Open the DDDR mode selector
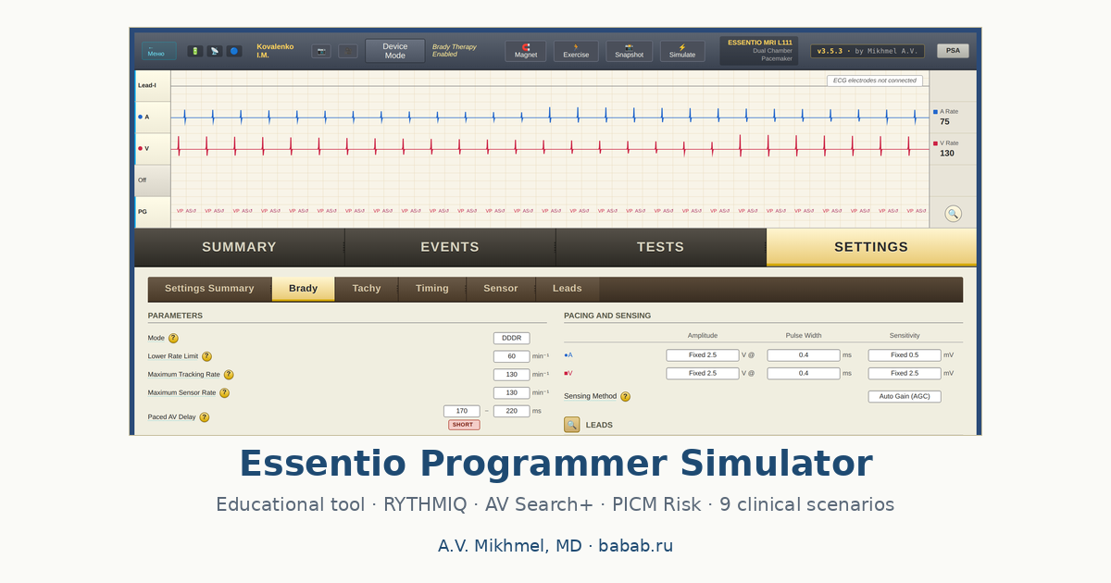Viewport: 1111px width, 583px height. coord(511,339)
